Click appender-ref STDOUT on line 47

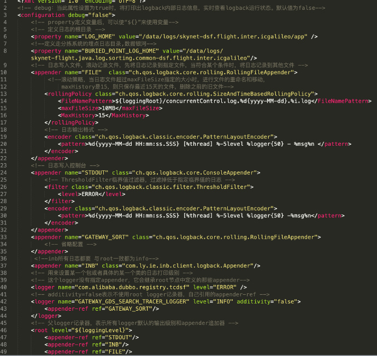pyautogui.click(x=92, y=337)
